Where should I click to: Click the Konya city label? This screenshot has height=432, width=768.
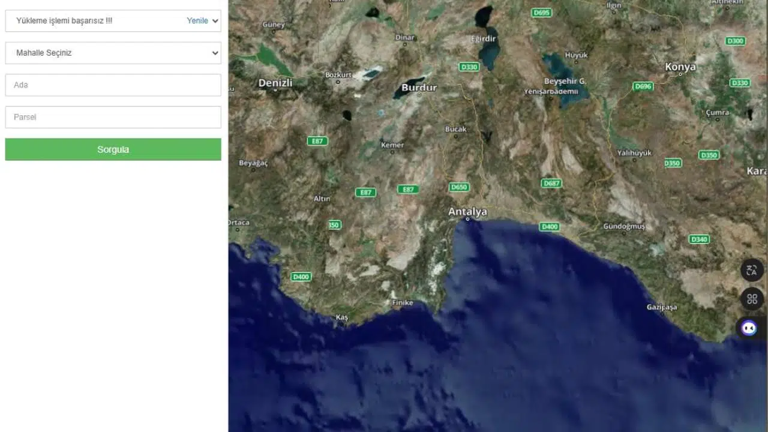[680, 67]
